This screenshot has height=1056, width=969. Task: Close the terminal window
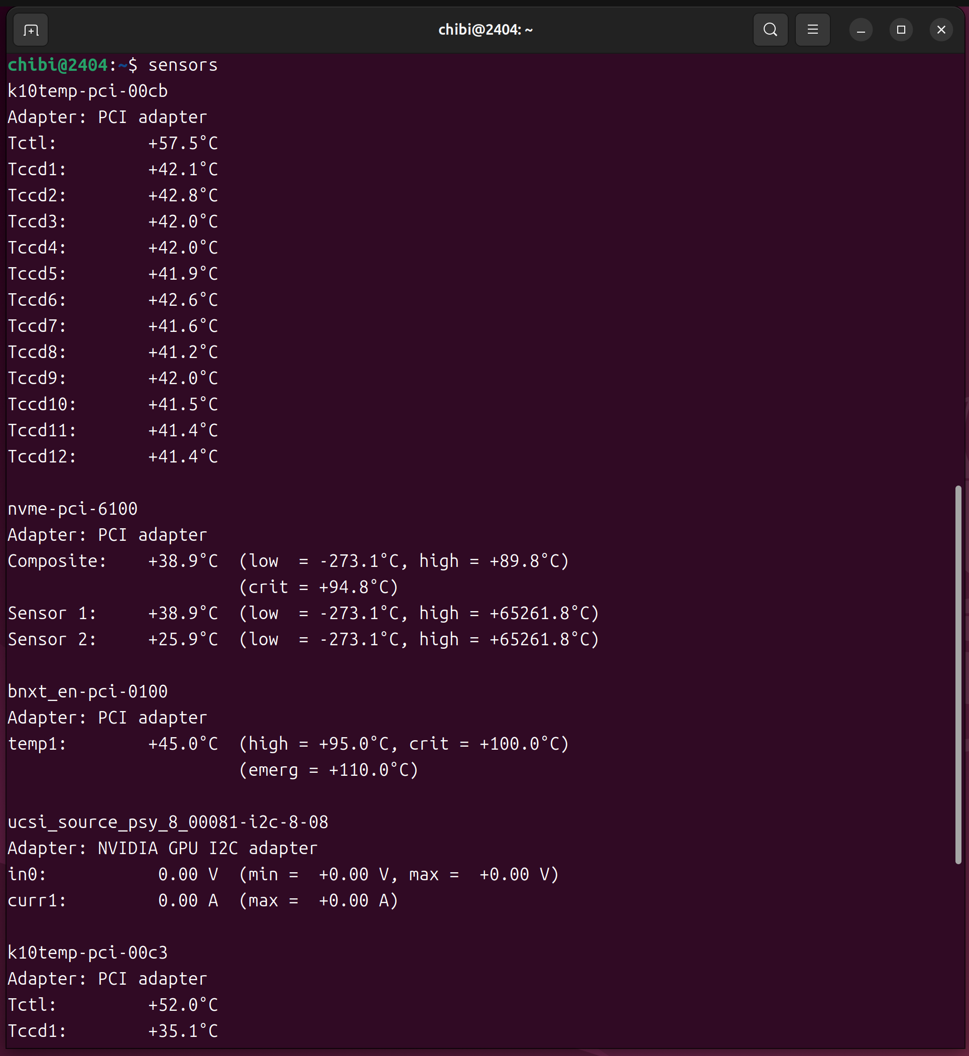pyautogui.click(x=941, y=30)
